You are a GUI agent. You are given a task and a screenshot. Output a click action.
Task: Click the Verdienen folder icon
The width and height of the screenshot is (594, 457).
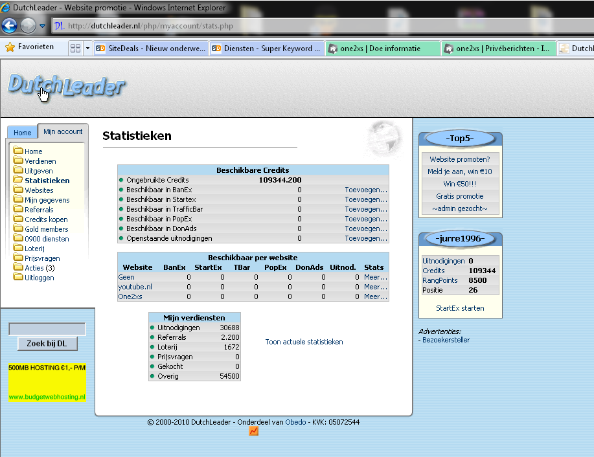17,160
